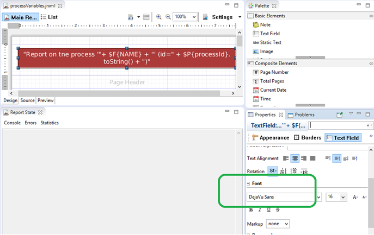Click the zoom out magnifier icon
This screenshot has height=235, width=374.
click(x=168, y=17)
